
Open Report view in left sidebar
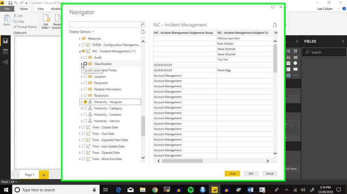click(5, 41)
